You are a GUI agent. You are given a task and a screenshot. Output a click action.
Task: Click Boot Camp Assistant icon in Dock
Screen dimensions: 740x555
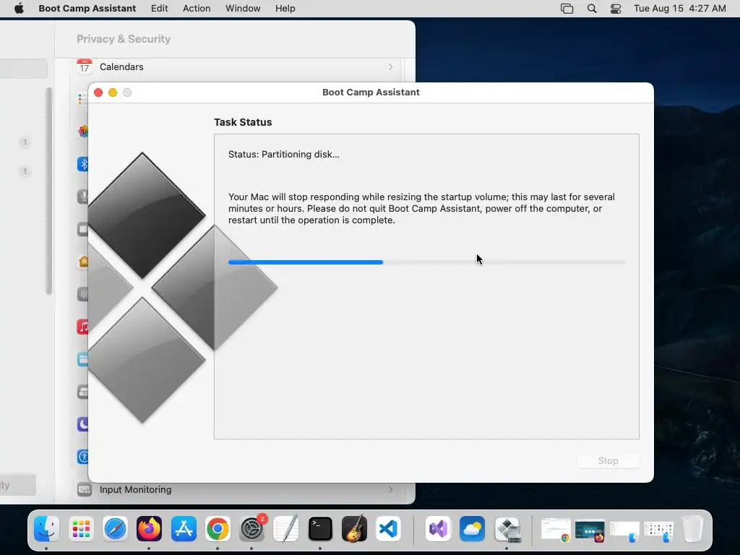click(507, 528)
